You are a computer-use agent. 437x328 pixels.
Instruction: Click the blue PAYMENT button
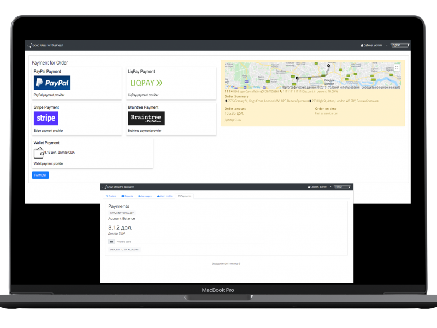coord(40,175)
